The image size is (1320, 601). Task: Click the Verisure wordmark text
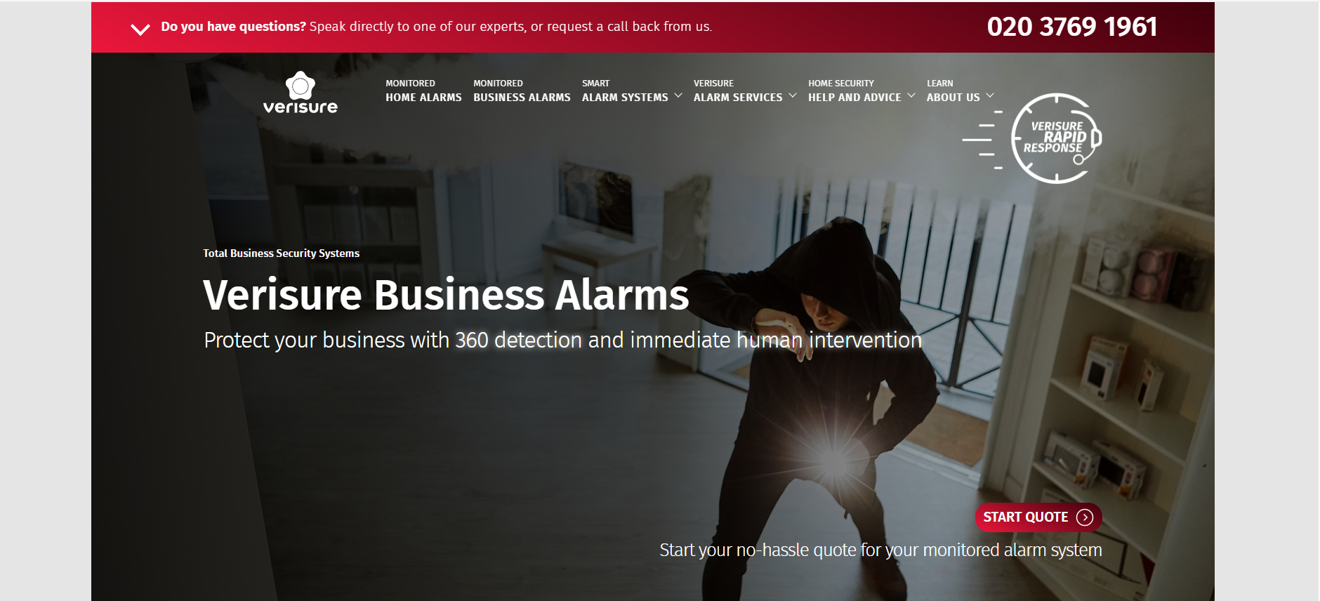pos(301,107)
